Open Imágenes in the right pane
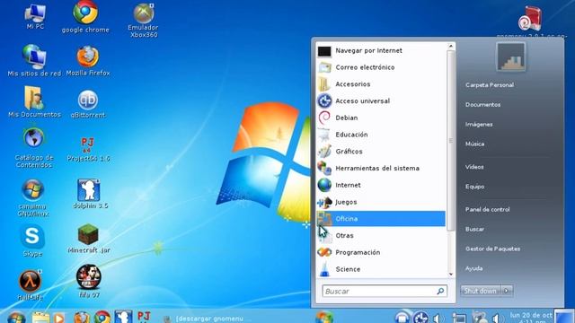The width and height of the screenshot is (575, 323). [479, 125]
